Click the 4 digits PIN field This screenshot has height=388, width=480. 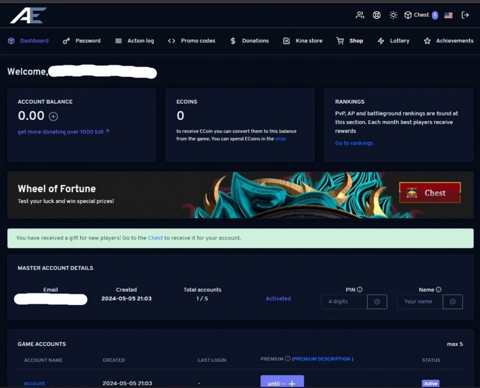[x=344, y=302]
